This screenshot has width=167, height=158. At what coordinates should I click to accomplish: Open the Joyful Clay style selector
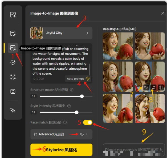(x=61, y=33)
